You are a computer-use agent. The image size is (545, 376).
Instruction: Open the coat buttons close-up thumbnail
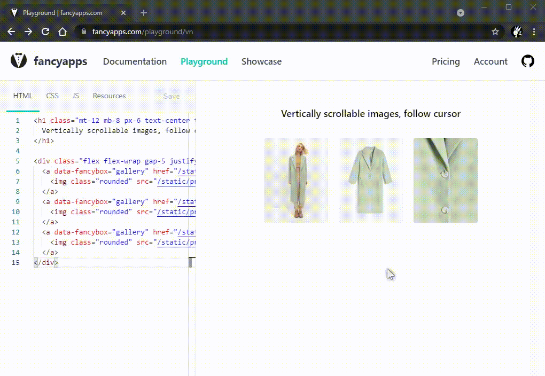click(x=445, y=180)
